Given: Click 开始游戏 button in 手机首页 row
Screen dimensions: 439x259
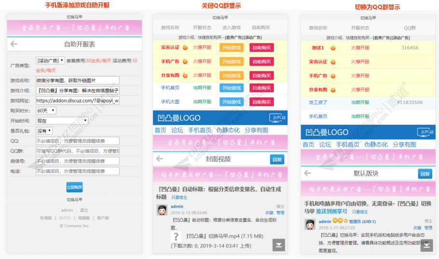Looking at the screenshot, I should [x=232, y=88].
